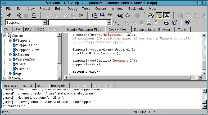Switch to the LFV tab

tap(17, 29)
